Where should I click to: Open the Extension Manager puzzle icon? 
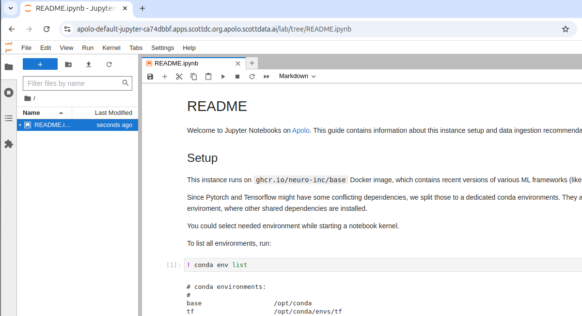tap(9, 144)
